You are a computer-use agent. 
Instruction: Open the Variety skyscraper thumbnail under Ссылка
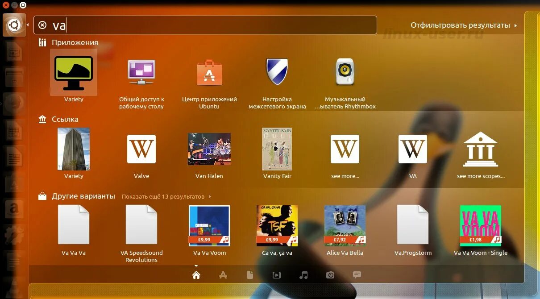point(74,149)
